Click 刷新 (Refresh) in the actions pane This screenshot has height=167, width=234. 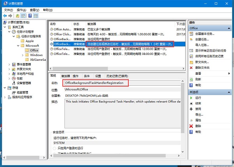pos(198,79)
